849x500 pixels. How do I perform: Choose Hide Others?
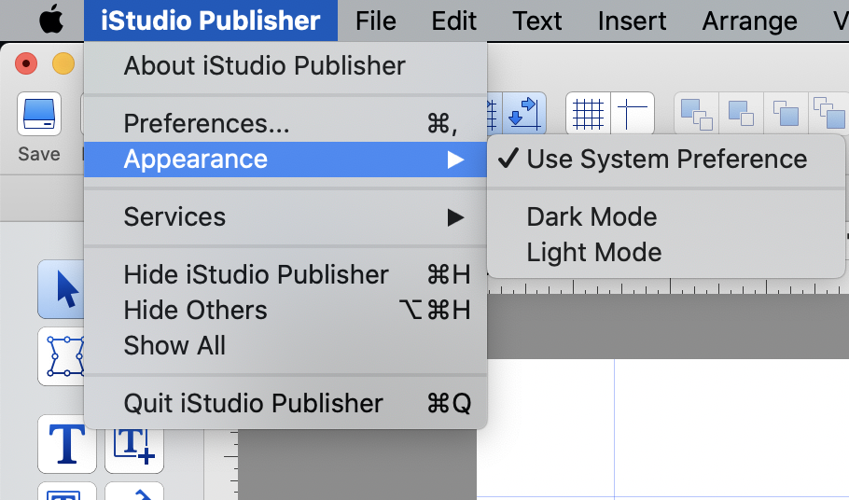[x=285, y=310]
